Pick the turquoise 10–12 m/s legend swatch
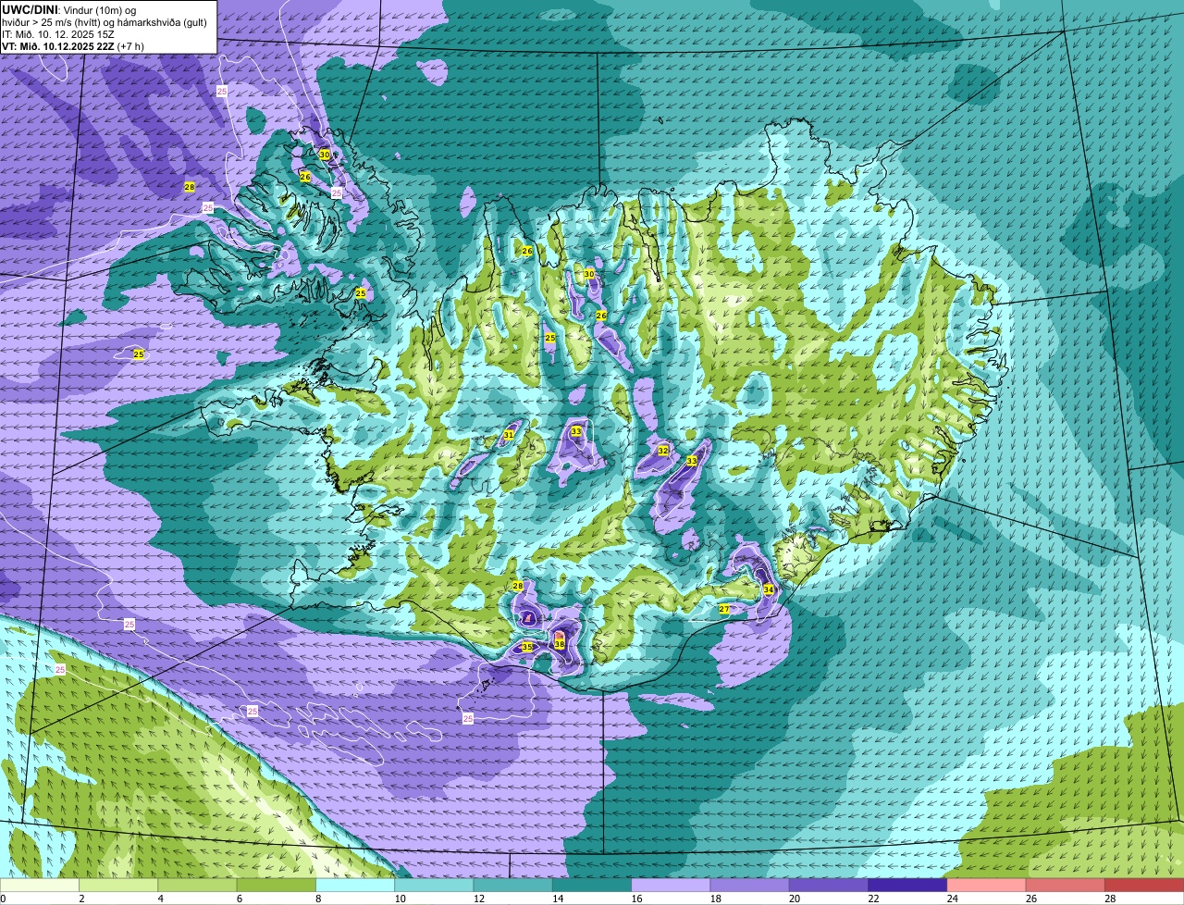Image resolution: width=1184 pixels, height=905 pixels. pyautogui.click(x=434, y=885)
